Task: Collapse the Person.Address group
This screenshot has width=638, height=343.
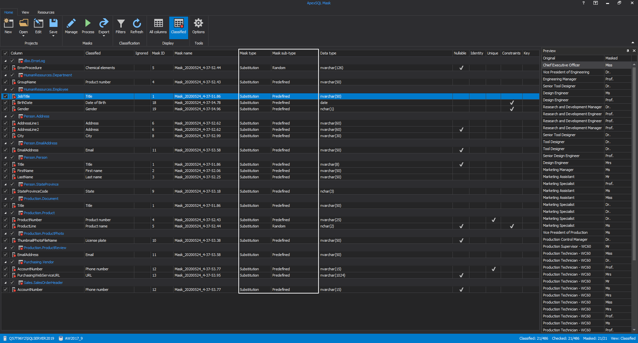Action: click(x=5, y=116)
